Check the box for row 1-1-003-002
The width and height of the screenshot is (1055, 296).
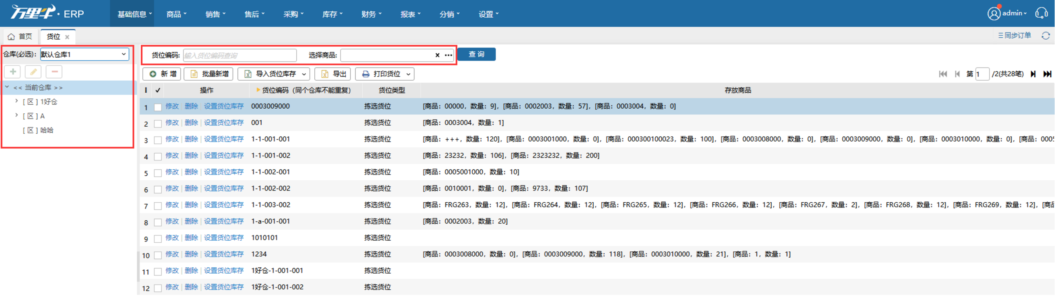[158, 206]
